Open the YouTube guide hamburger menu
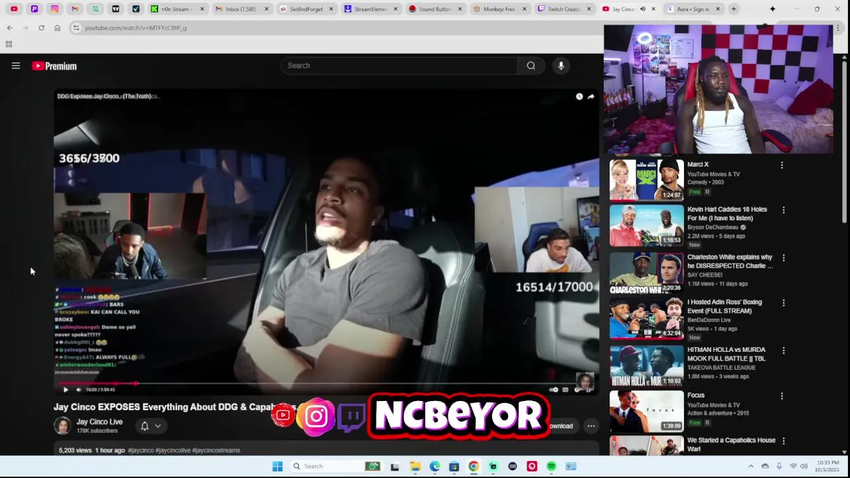The image size is (850, 478). (16, 66)
